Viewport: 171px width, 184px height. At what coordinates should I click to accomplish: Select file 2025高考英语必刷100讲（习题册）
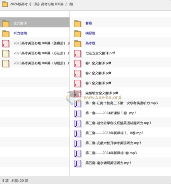(x=41, y=63)
